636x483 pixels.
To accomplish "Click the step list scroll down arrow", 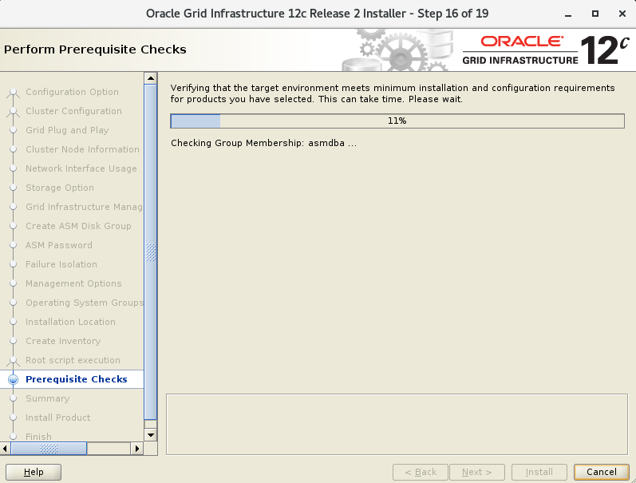I will (x=151, y=435).
